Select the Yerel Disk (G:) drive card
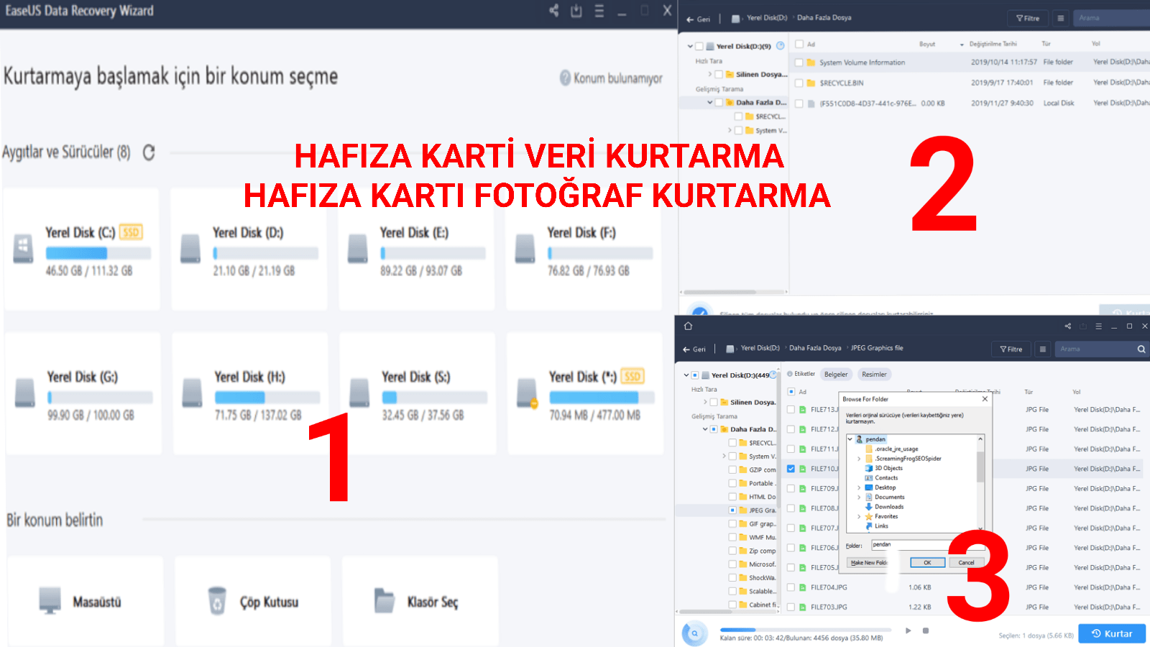This screenshot has width=1150, height=647. [x=83, y=393]
